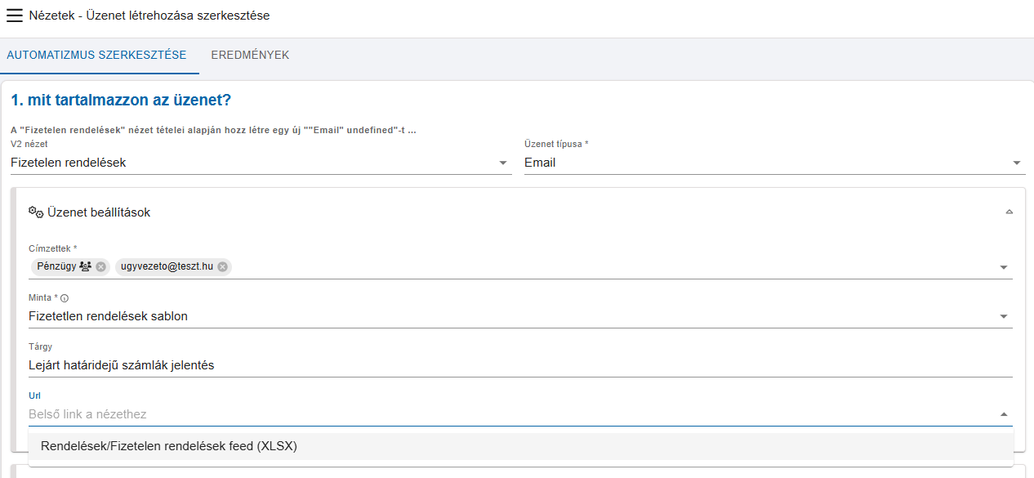Click the group icon in Pénzügy chip
The height and width of the screenshot is (478, 1034).
85,266
